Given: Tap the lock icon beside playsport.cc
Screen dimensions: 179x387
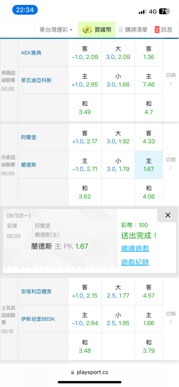Looking at the screenshot, I should pos(72,372).
